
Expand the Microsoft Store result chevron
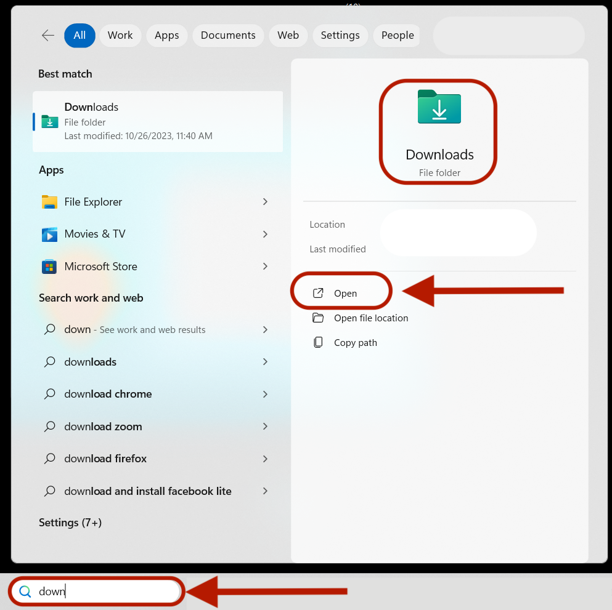(265, 266)
